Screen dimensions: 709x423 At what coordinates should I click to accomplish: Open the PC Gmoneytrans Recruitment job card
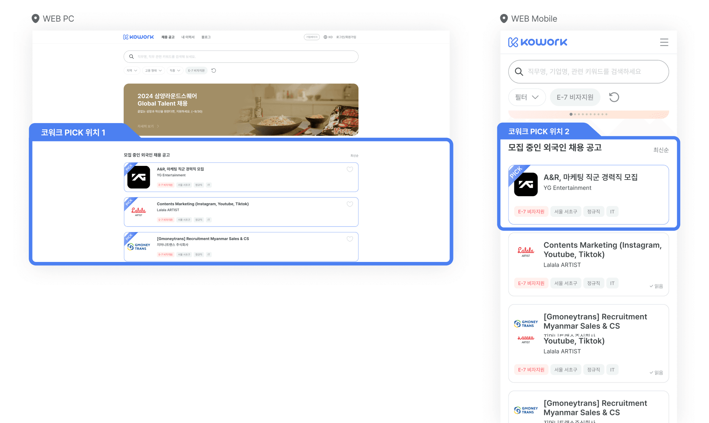click(x=241, y=246)
